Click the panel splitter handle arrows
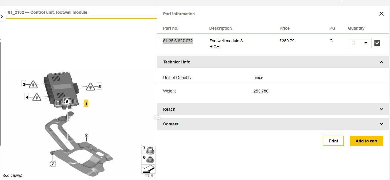 pyautogui.click(x=157, y=117)
